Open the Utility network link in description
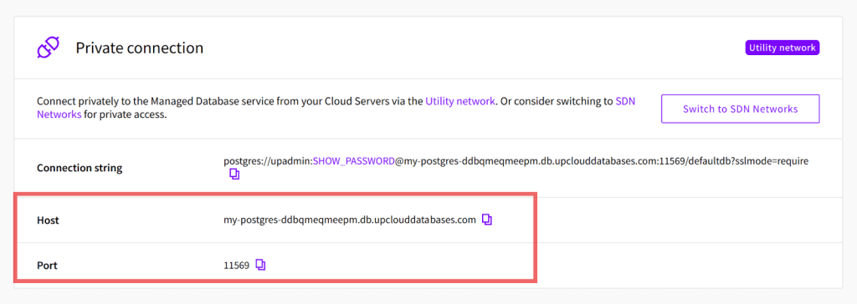857x304 pixels. click(460, 101)
